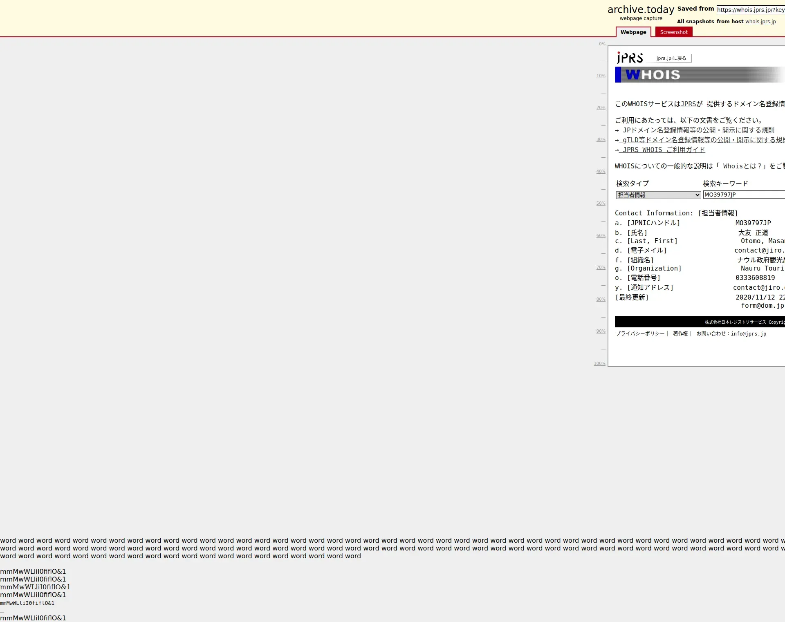785x622 pixels.
Task: Jump to the 0% scroll marker
Action: (602, 44)
